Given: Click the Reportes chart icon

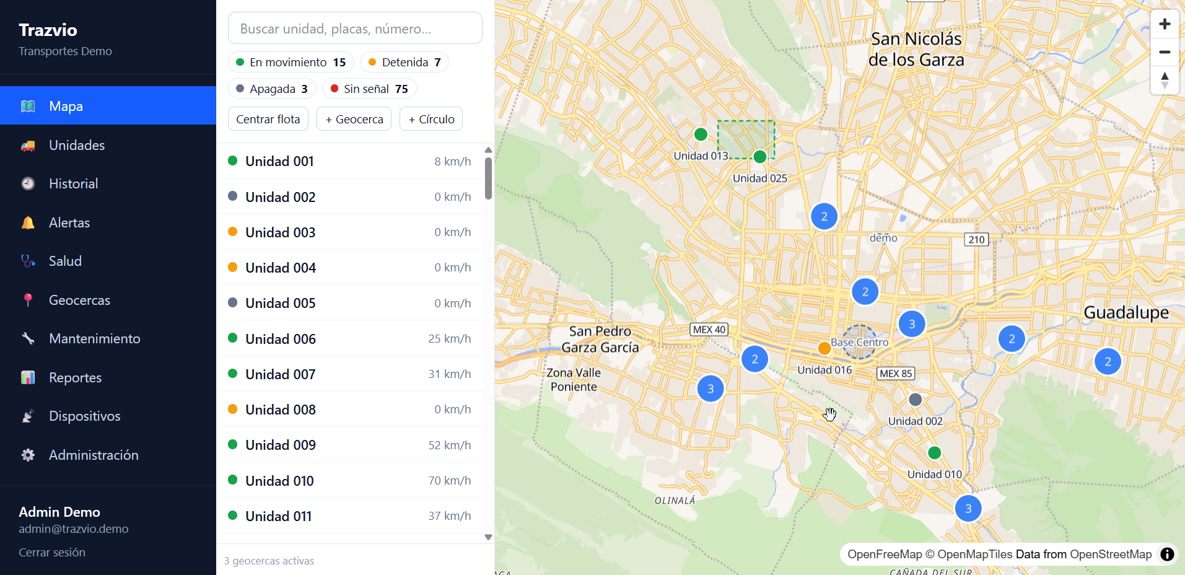Looking at the screenshot, I should (28, 377).
